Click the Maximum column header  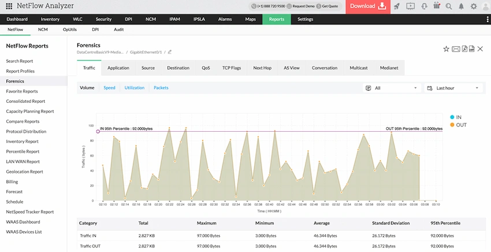tap(206, 223)
